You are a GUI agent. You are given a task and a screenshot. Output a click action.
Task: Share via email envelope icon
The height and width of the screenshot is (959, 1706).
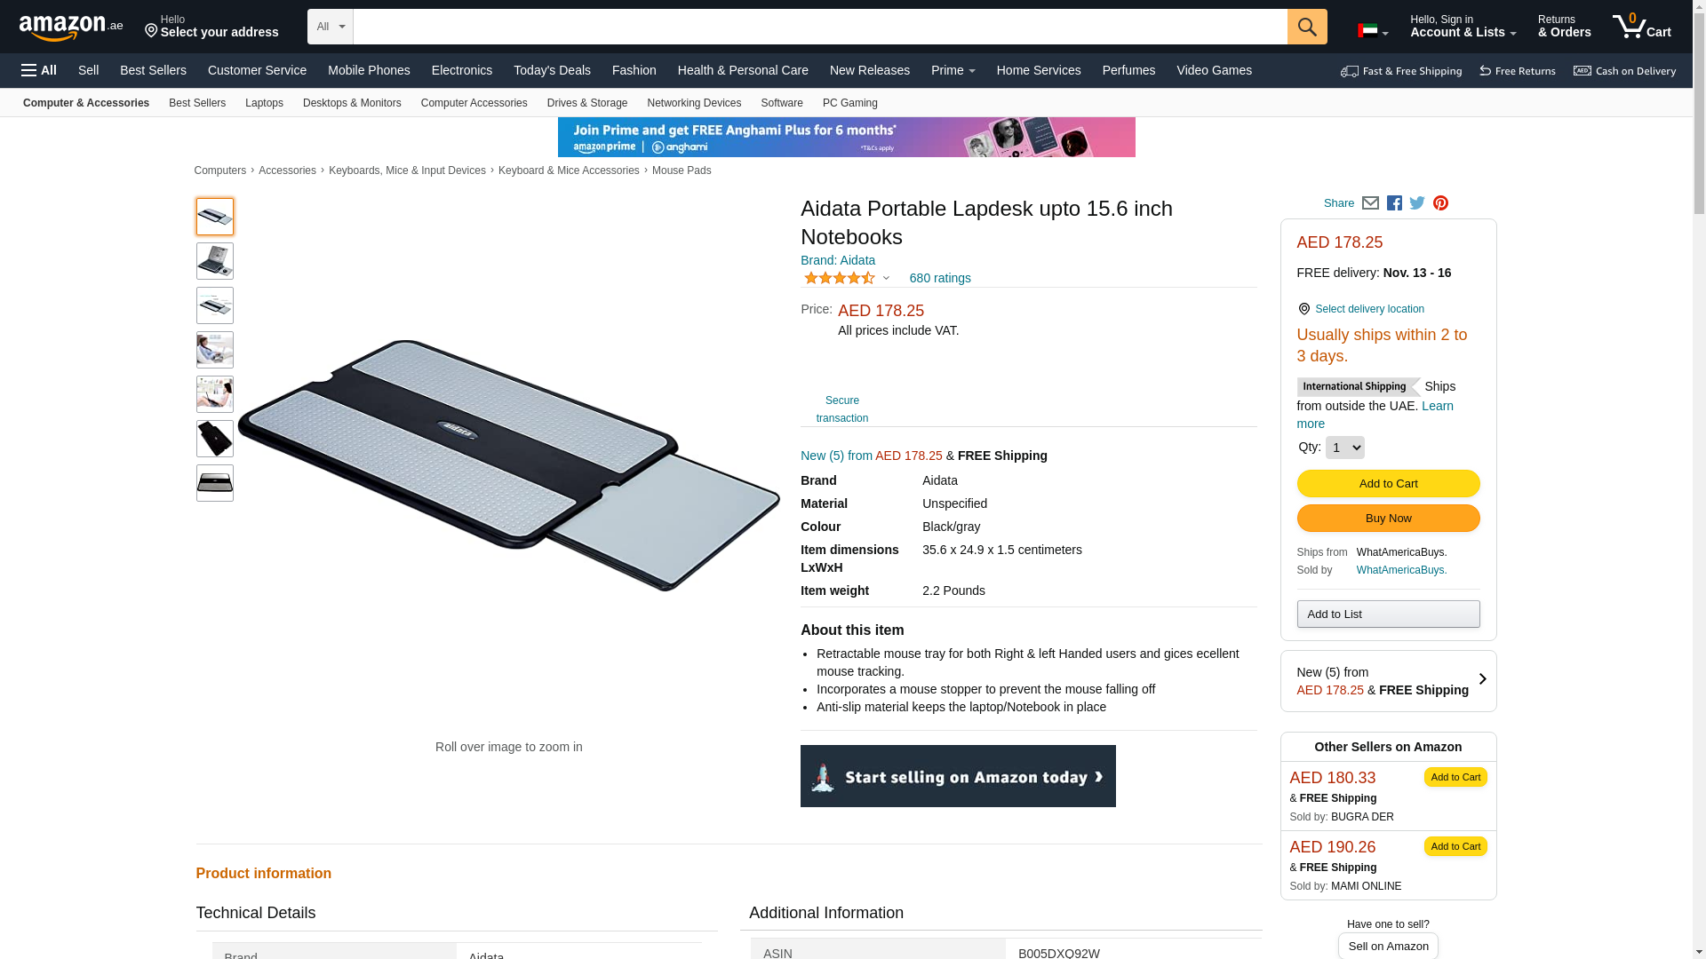(x=1370, y=203)
